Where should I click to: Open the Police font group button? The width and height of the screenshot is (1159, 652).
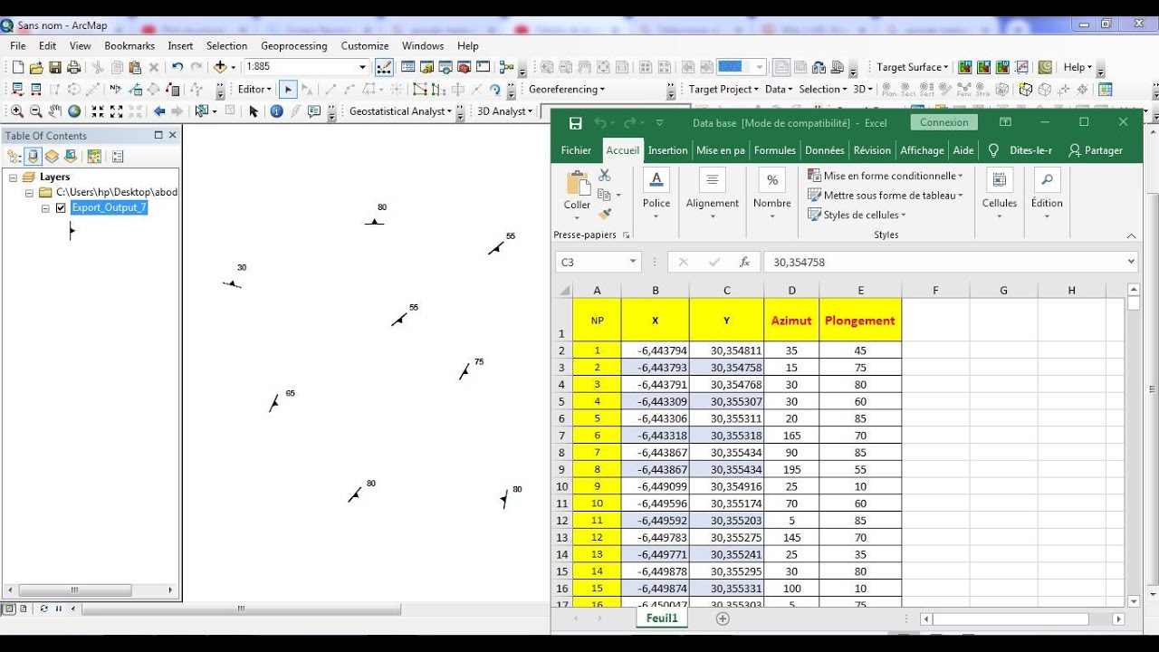click(656, 194)
